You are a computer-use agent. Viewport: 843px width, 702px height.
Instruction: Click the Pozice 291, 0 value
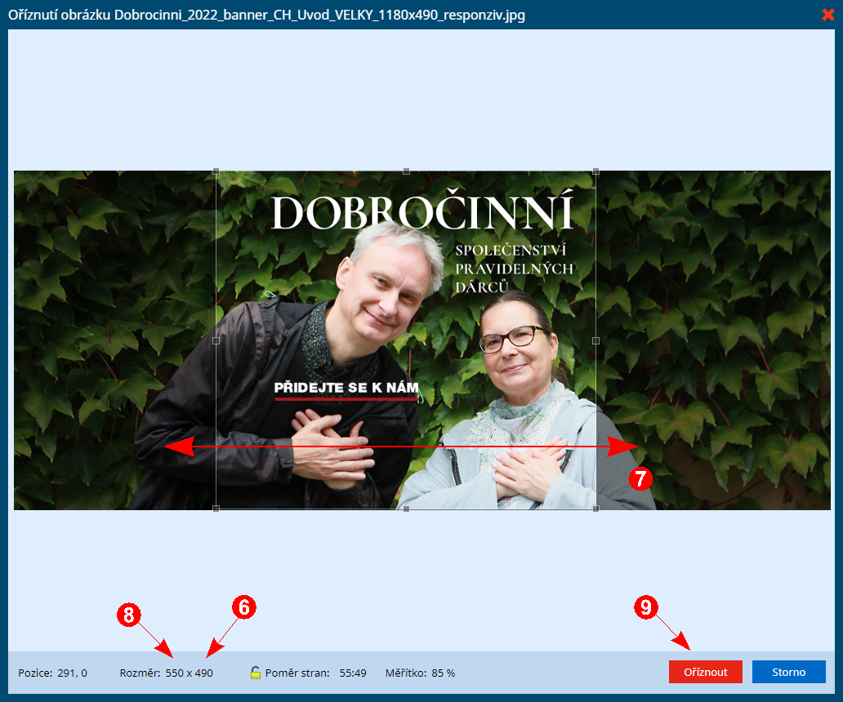tap(72, 673)
